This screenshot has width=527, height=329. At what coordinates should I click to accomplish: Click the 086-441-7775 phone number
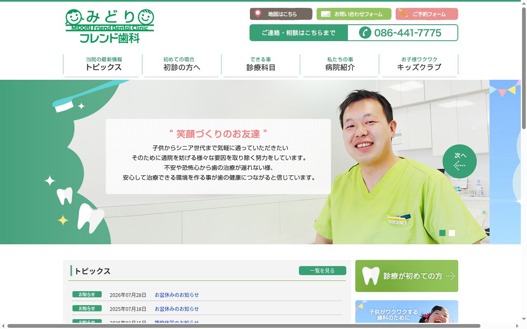(x=408, y=33)
